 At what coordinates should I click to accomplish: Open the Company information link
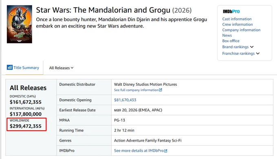tap(241, 30)
